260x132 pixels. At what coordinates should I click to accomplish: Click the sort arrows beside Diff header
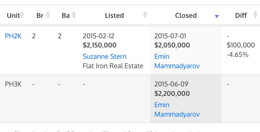coord(255,15)
